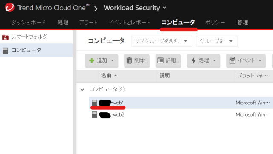Open the サブグループを含む dropdown
The image size is (273, 154).
(162, 41)
